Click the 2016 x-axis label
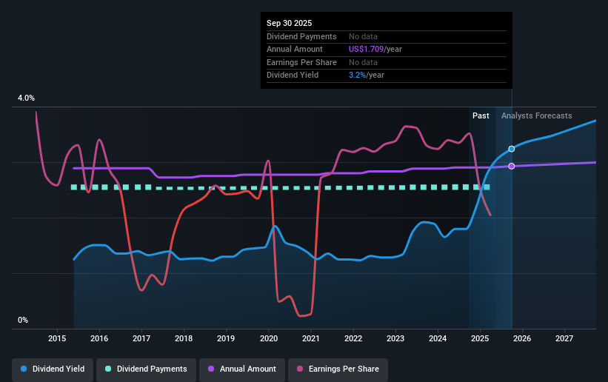 tap(99, 338)
